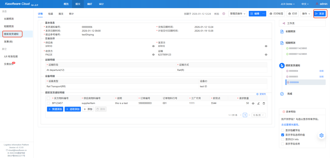330x158 pixels.
Task: Click the 去设置模块属性 link
Action: (x=290, y=125)
